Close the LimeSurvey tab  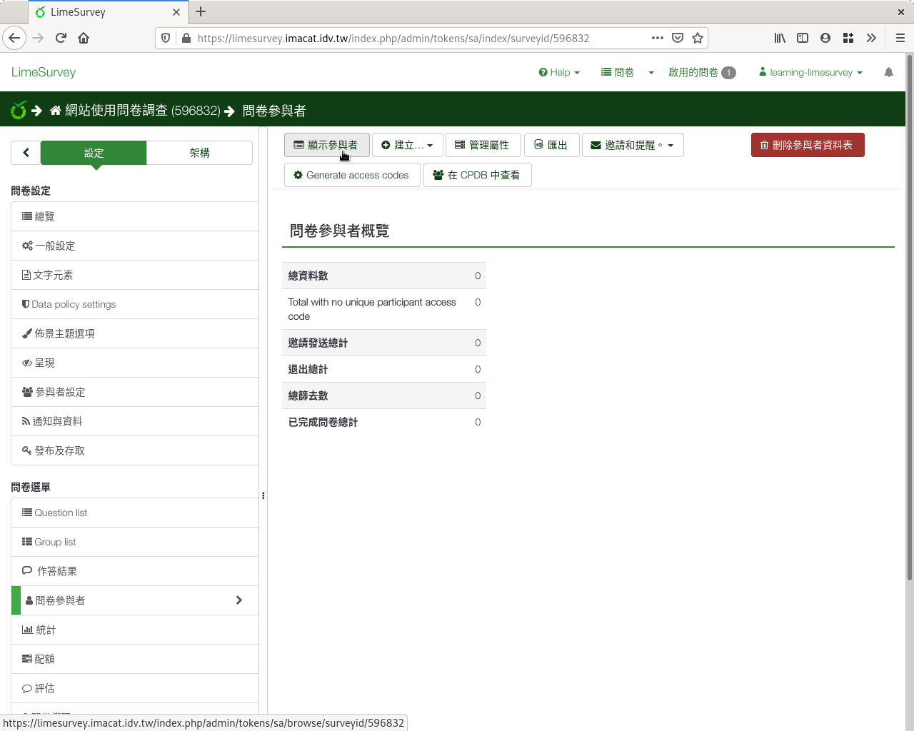pyautogui.click(x=176, y=12)
